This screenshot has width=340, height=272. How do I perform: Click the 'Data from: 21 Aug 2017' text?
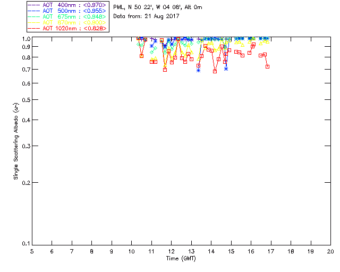coord(146,16)
